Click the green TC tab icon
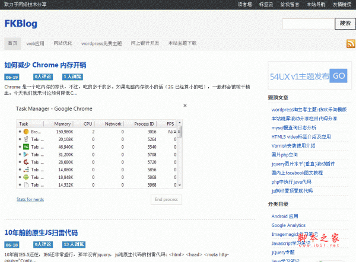 point(26,147)
